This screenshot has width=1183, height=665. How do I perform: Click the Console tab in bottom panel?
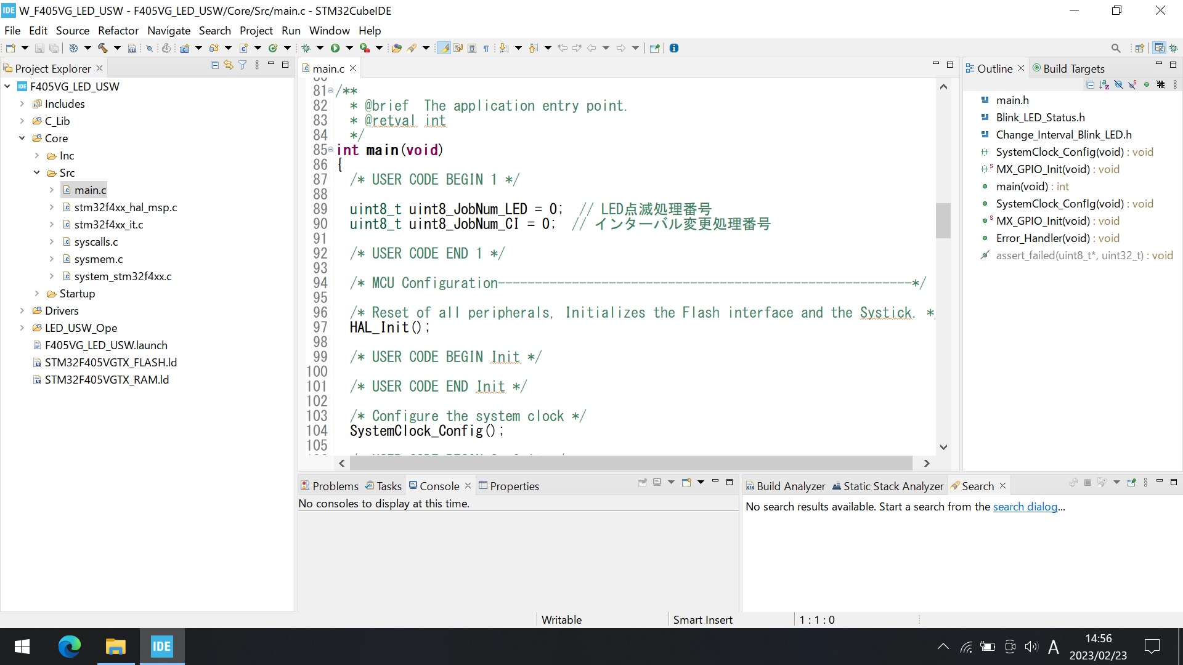click(438, 486)
